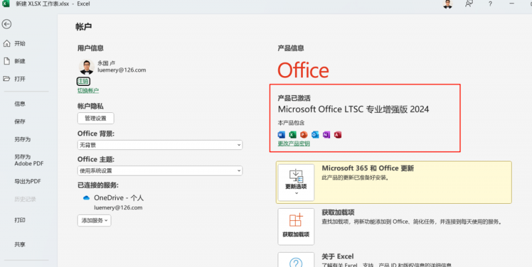Open the 打开 (Open) page
The image size is (532, 267).
point(20,79)
